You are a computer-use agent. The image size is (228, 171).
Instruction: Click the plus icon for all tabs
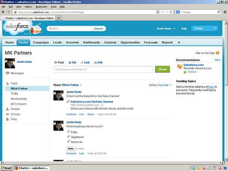pyautogui.click(x=179, y=42)
